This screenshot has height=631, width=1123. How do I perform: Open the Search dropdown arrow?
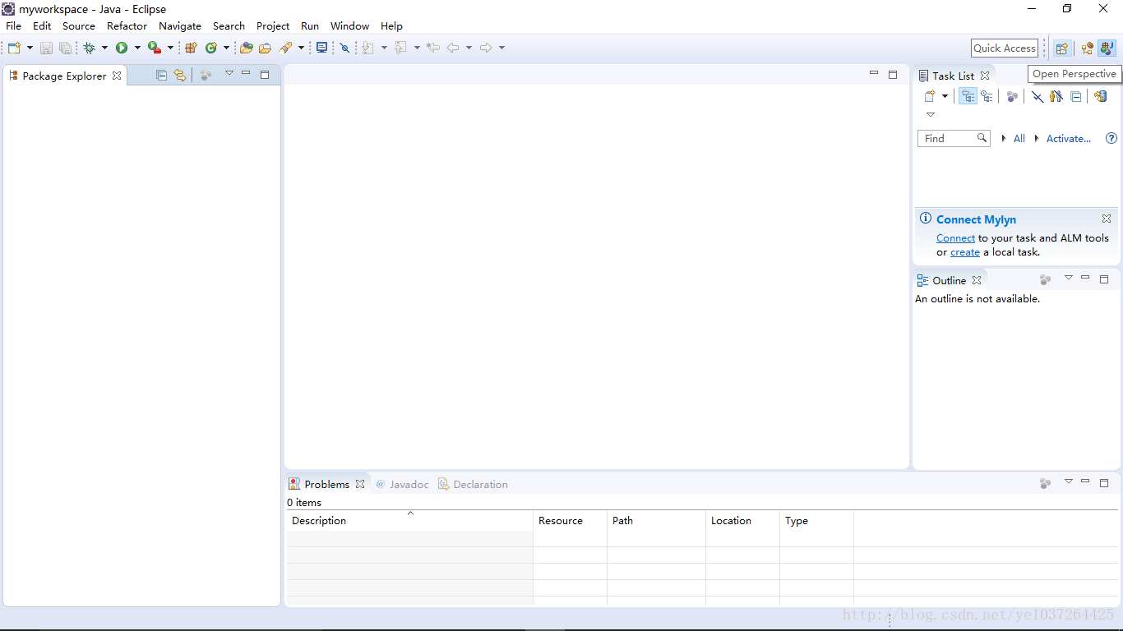tap(301, 48)
